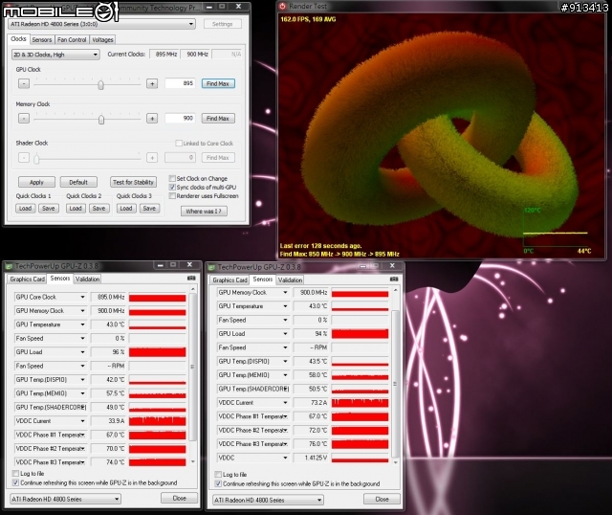Viewport: 612px width, 515px height.
Task: Click the right GPU-Z title bar icon
Action: 211,268
